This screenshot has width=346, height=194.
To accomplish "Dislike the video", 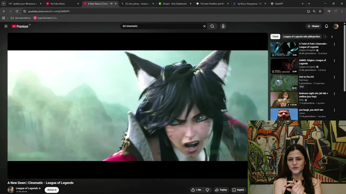I will click(207, 190).
